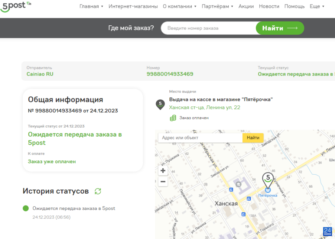Select the bus stop icon near Октябрьская ул.

tap(231, 189)
